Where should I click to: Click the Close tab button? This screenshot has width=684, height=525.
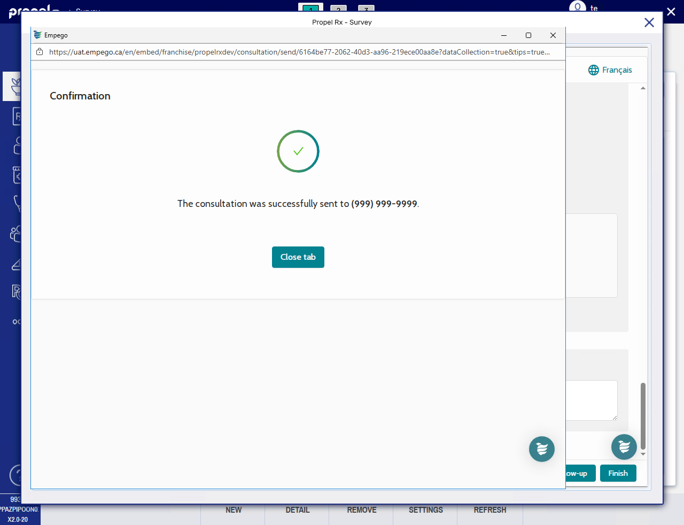298,257
